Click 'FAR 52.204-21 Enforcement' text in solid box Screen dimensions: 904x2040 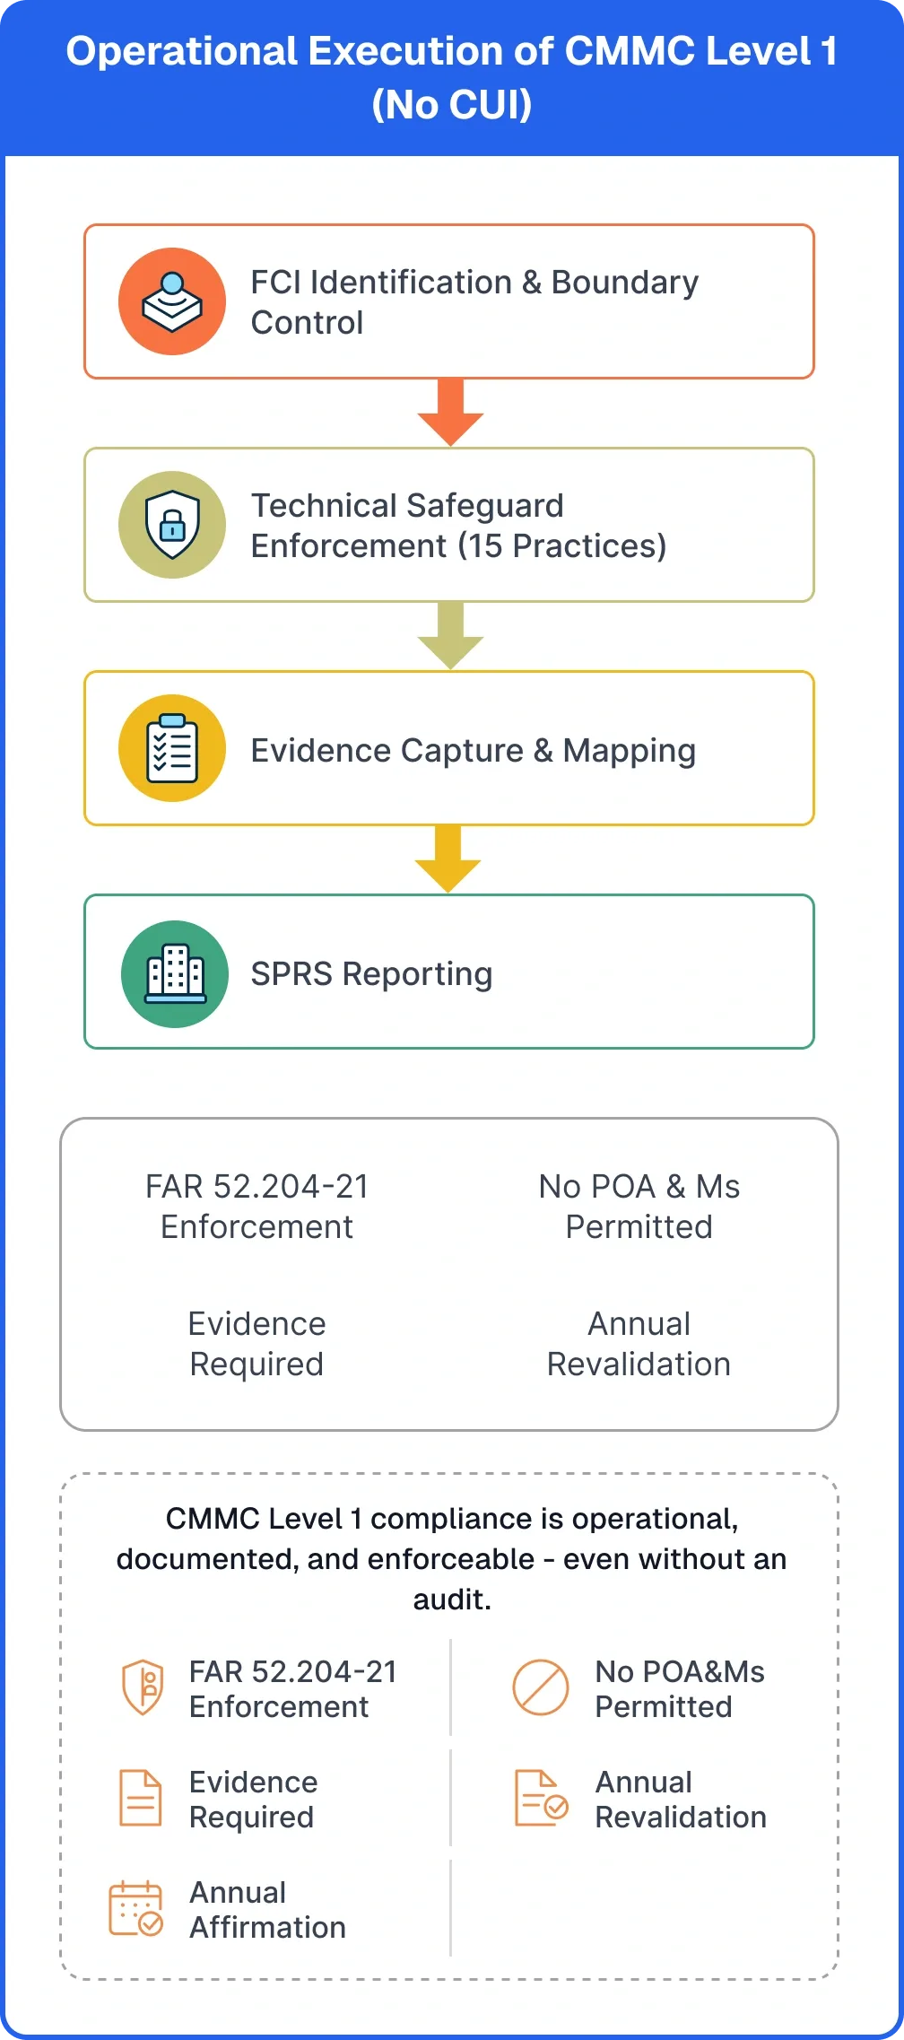tap(257, 1207)
